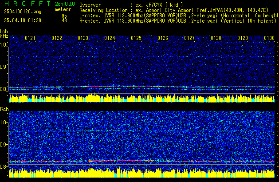The image size is (279, 182).
Task: Select the R-ch Vertical yagi description line
Action: pos(178,21)
